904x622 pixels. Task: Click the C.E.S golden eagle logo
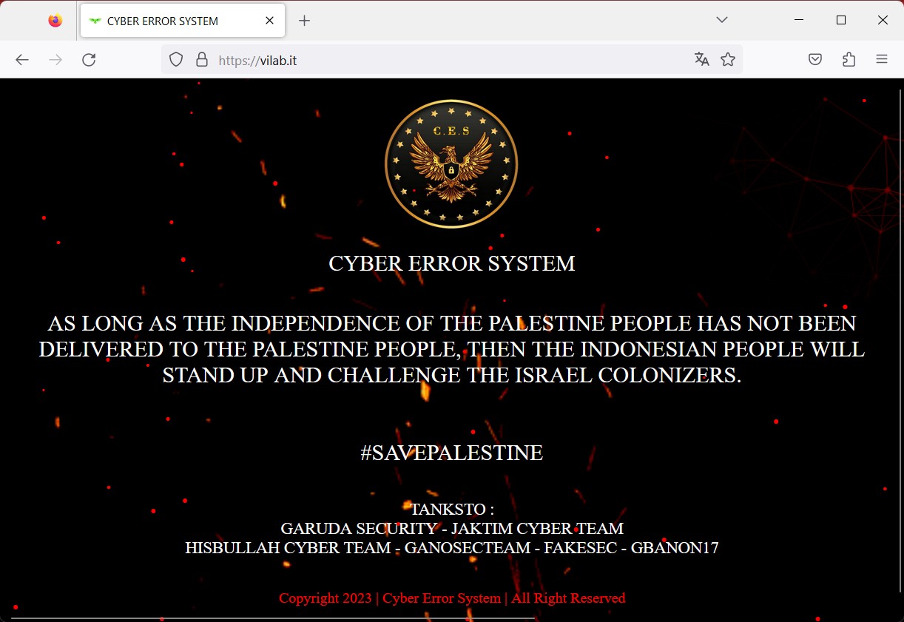click(451, 164)
